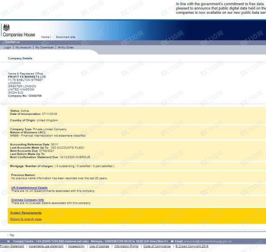Click the Companies House crest logo
The image size is (266, 252).
point(7,27)
